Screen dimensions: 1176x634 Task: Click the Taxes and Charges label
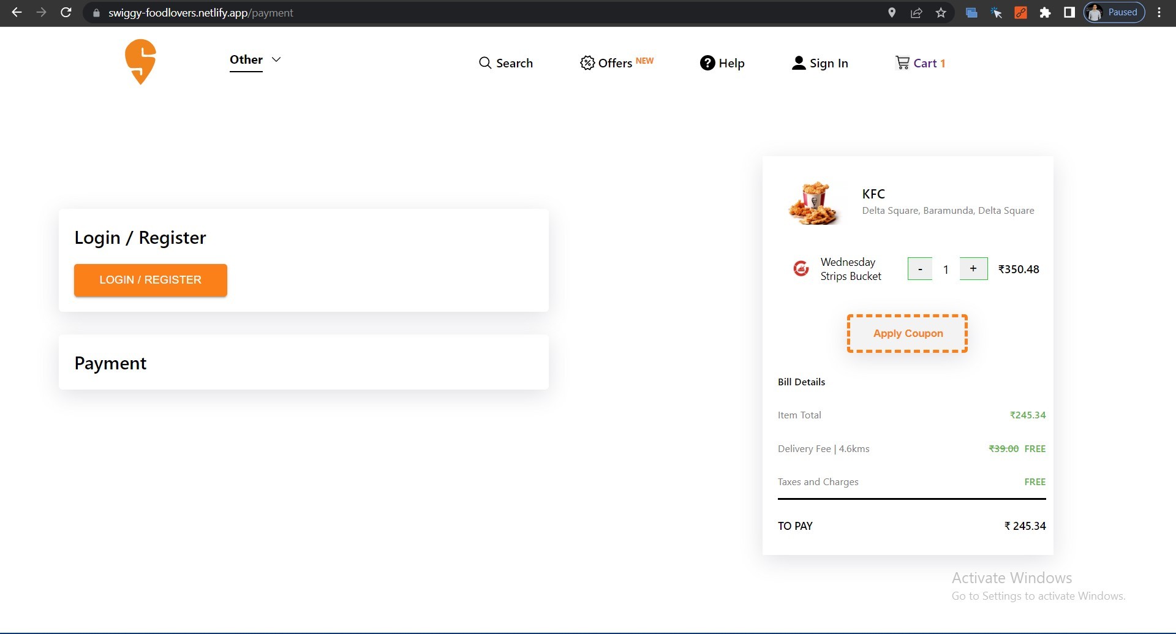click(x=818, y=481)
